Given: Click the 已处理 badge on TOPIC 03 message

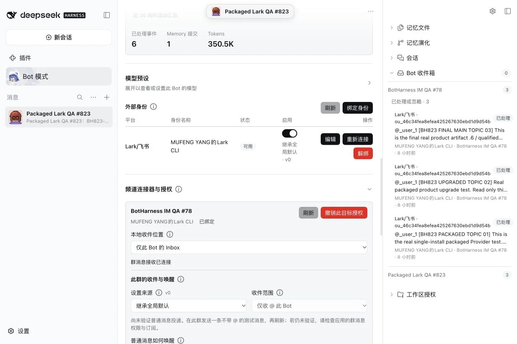Looking at the screenshot, I should pos(503,118).
